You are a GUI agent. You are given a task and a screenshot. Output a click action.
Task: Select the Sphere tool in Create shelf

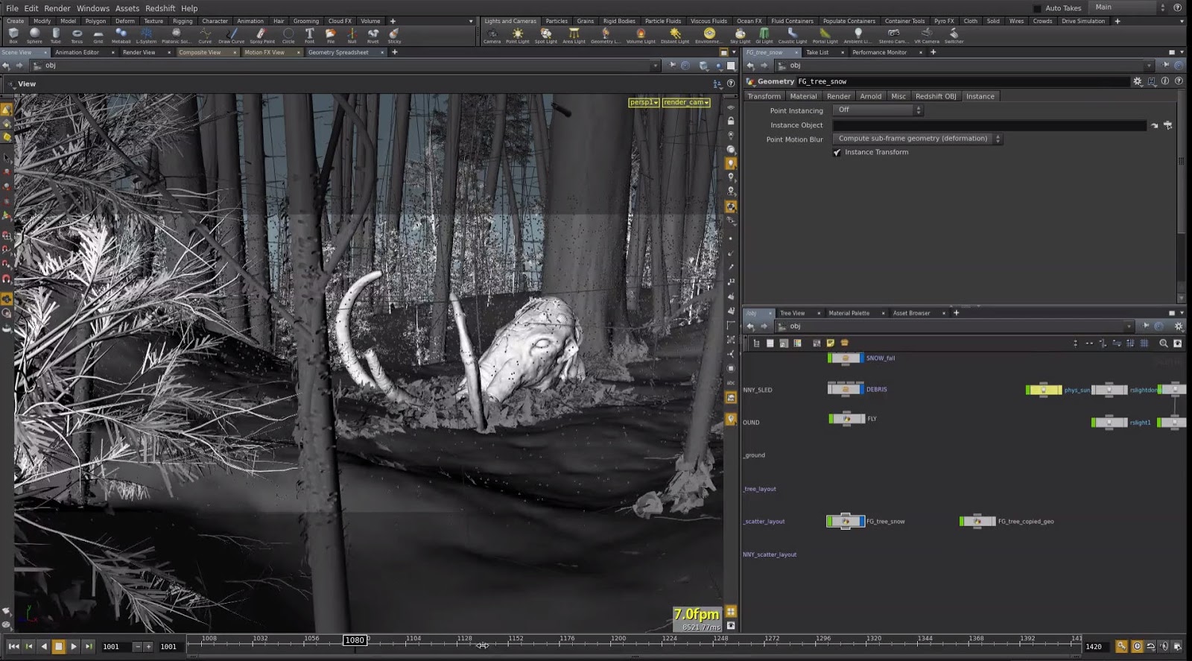point(34,35)
